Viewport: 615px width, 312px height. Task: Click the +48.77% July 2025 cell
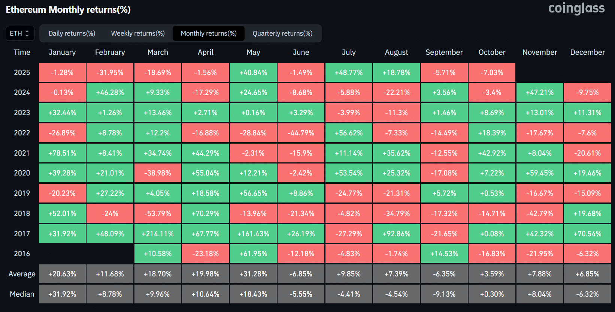349,72
